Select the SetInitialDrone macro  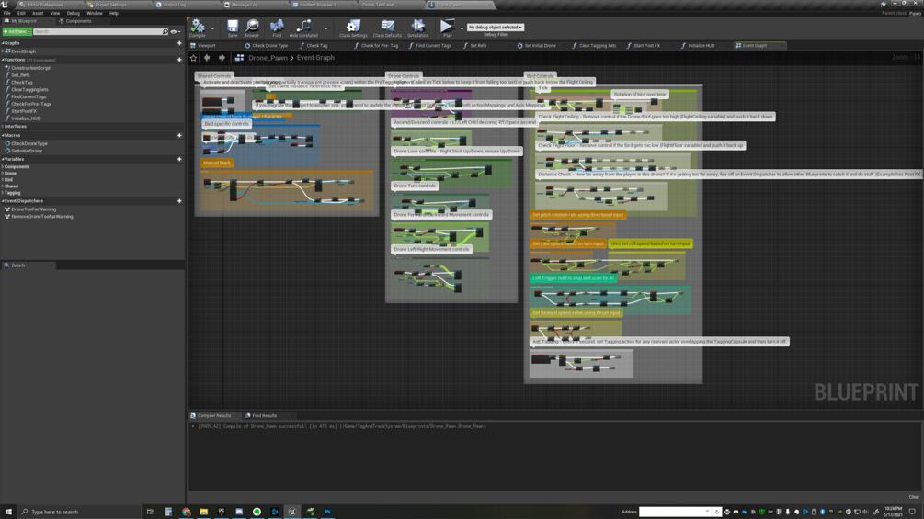point(27,151)
